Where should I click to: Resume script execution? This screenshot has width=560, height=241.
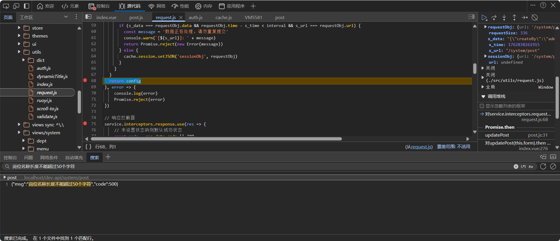point(484,18)
